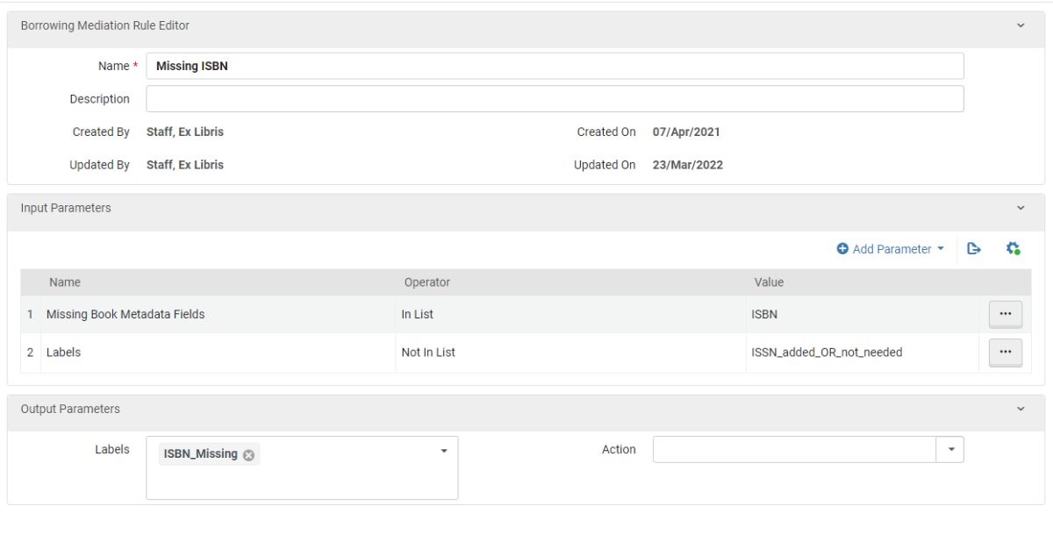The image size is (1053, 549).
Task: Open row actions for Missing Book Metadata Fields
Action: 1005,314
